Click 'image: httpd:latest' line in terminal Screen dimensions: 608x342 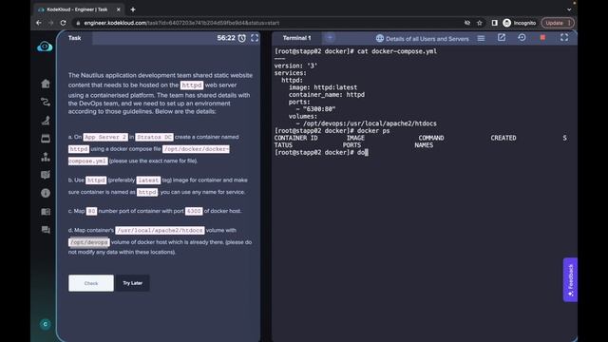tap(323, 87)
